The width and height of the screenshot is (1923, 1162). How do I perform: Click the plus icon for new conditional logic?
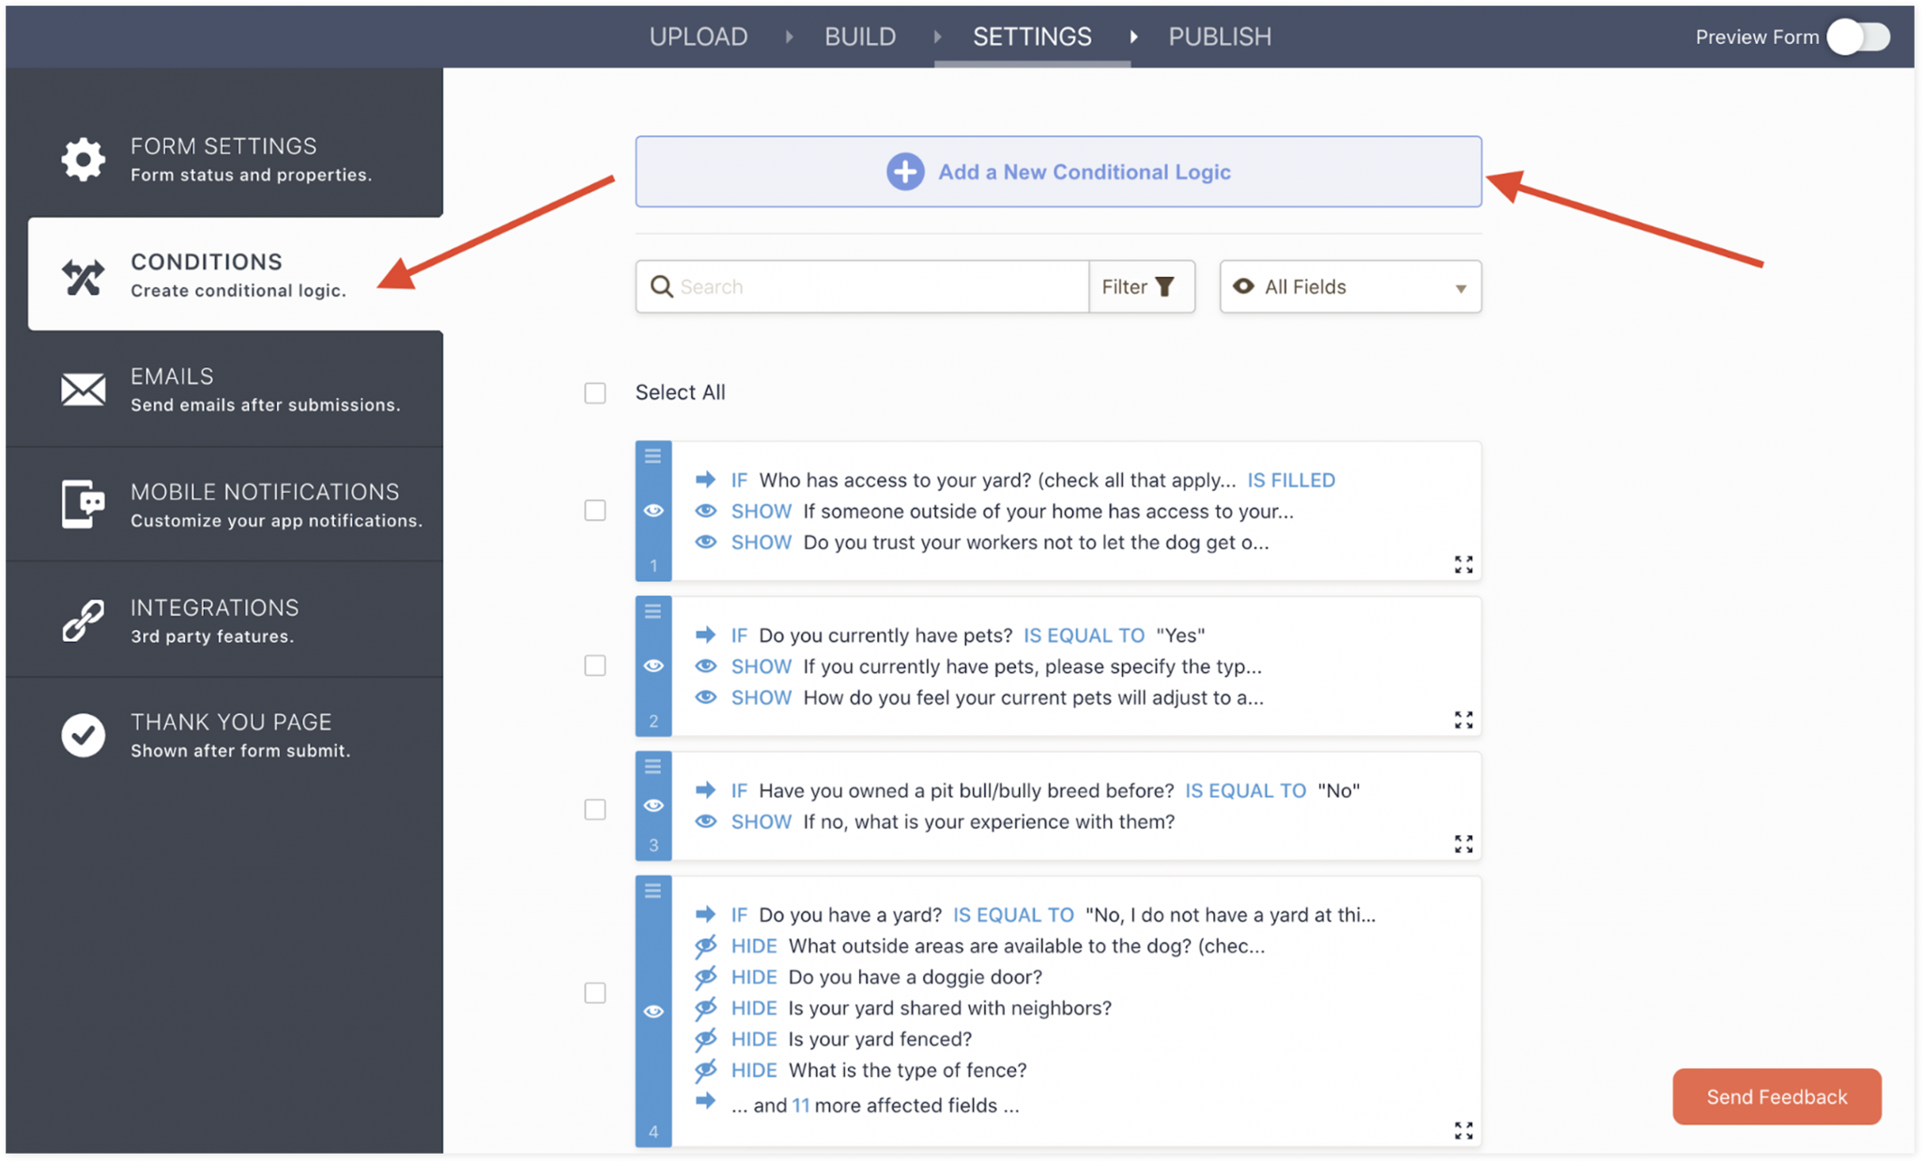click(905, 172)
